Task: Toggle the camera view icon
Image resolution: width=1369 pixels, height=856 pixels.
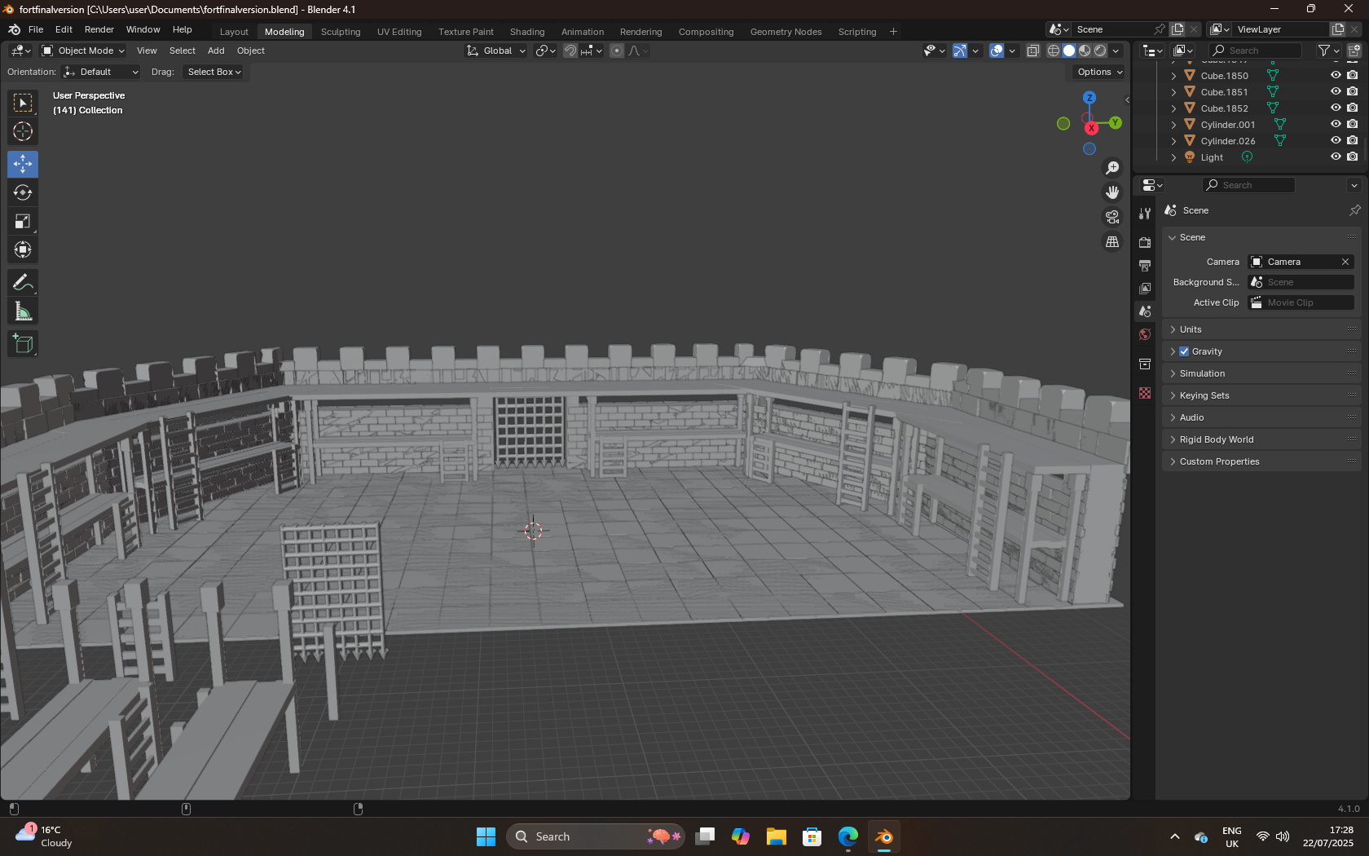Action: 1112,217
